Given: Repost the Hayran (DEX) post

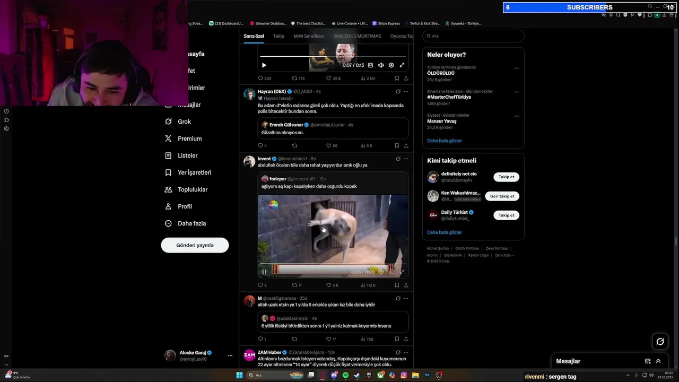Looking at the screenshot, I should [x=295, y=145].
